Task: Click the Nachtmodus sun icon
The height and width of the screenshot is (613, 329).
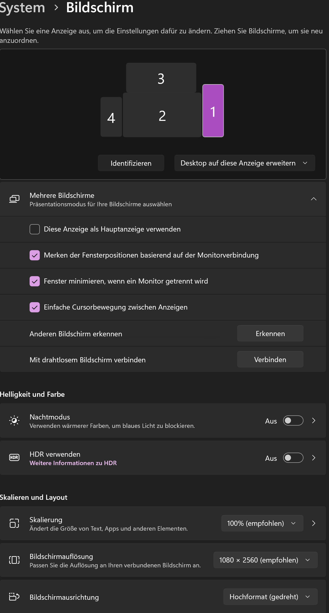Action: 14,420
